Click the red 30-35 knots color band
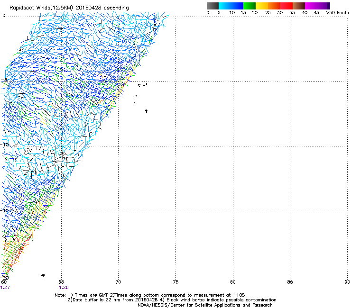The image size is (351, 308). pos(286,6)
